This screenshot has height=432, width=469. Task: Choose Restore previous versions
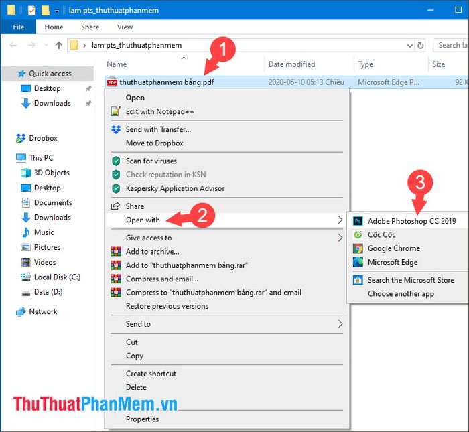tap(167, 306)
